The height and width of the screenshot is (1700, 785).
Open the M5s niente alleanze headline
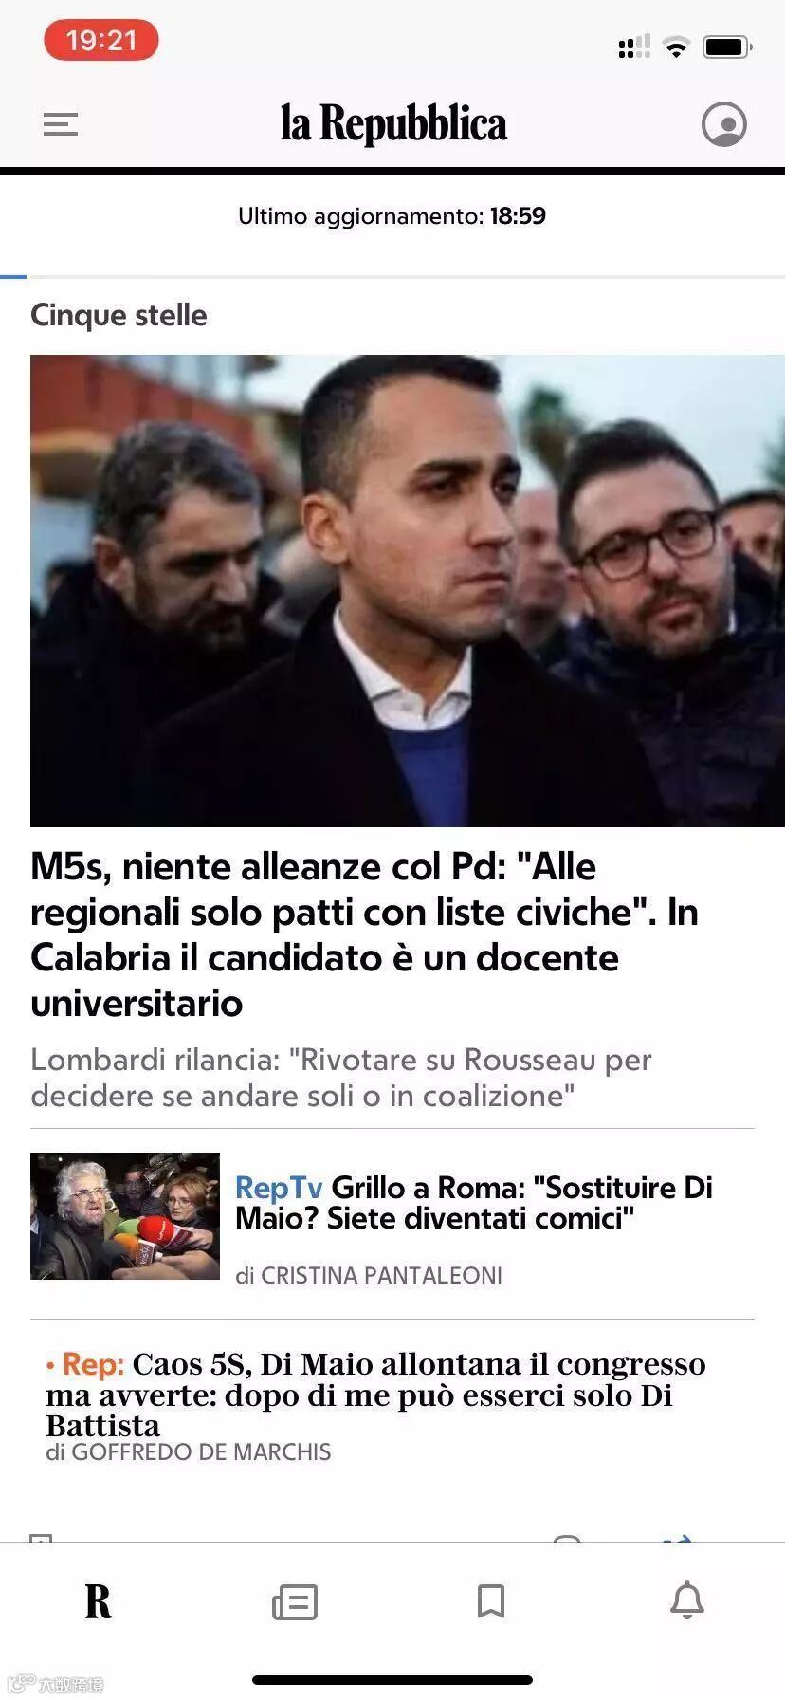click(365, 934)
